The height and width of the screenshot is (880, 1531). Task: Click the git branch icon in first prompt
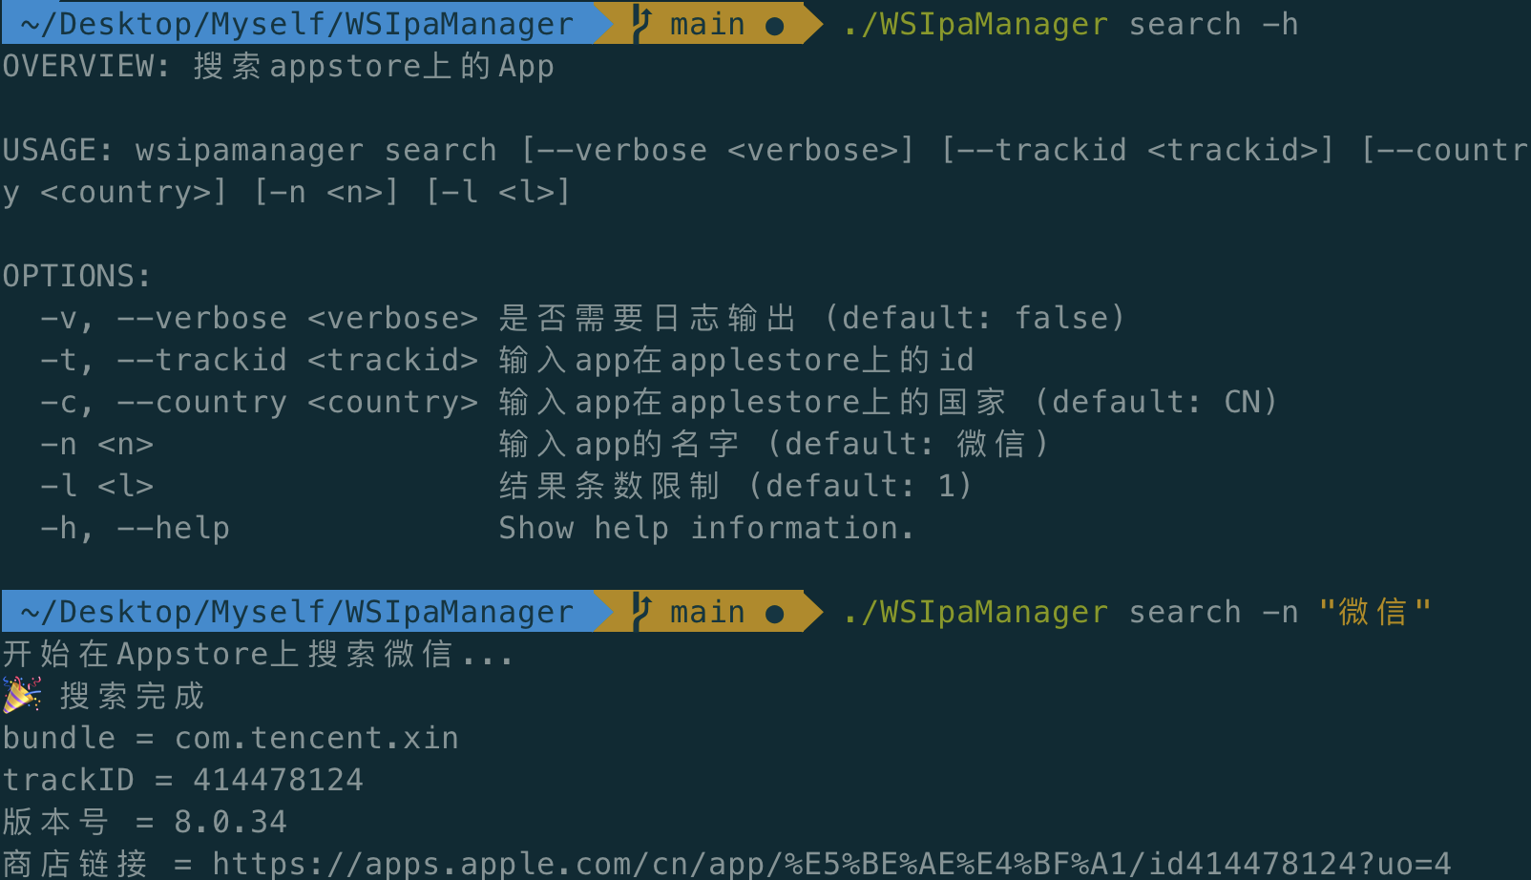click(x=641, y=24)
